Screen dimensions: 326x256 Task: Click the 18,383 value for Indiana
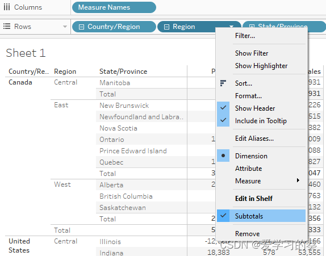(x=219, y=252)
